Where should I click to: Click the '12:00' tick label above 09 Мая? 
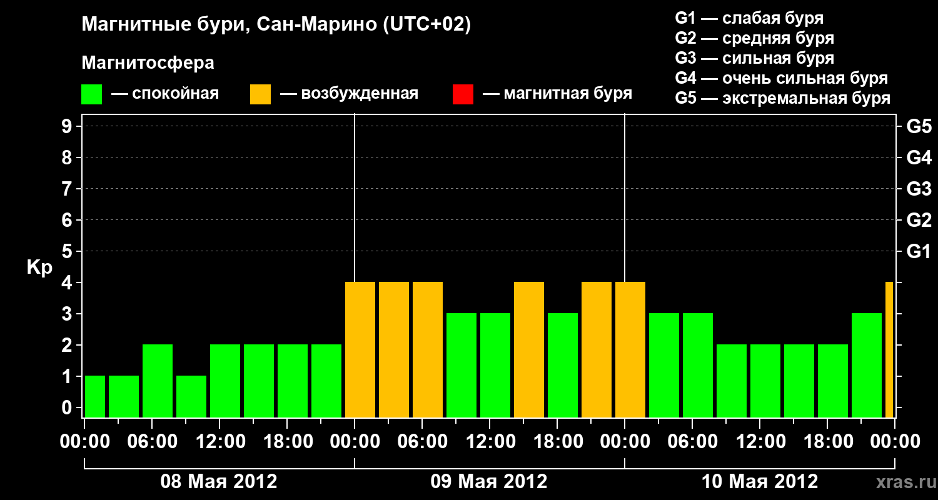490,442
